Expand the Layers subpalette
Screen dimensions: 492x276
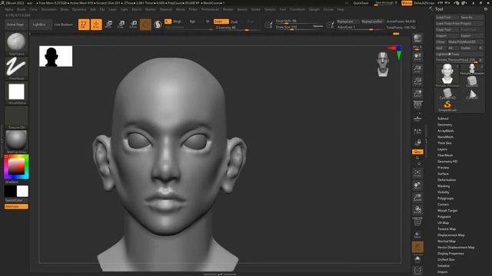pyautogui.click(x=442, y=149)
